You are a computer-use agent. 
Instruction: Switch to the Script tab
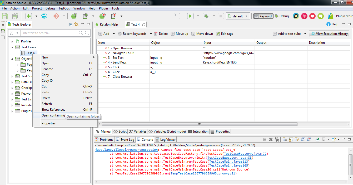120,132
